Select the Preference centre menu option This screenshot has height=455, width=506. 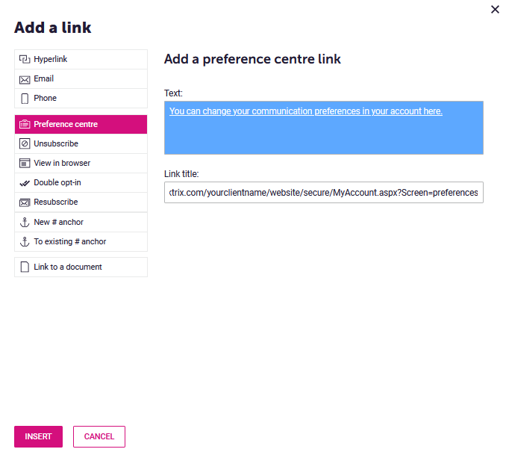coord(81,125)
